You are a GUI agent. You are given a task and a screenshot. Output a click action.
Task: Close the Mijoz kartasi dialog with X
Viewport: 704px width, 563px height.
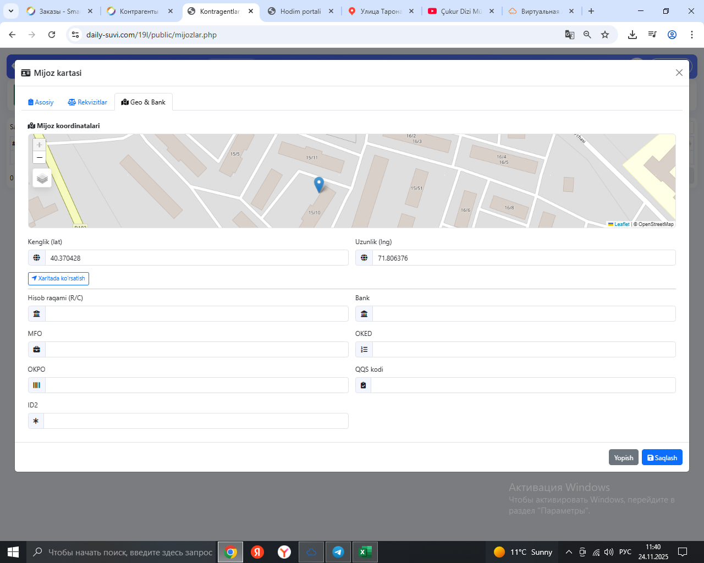pyautogui.click(x=679, y=73)
